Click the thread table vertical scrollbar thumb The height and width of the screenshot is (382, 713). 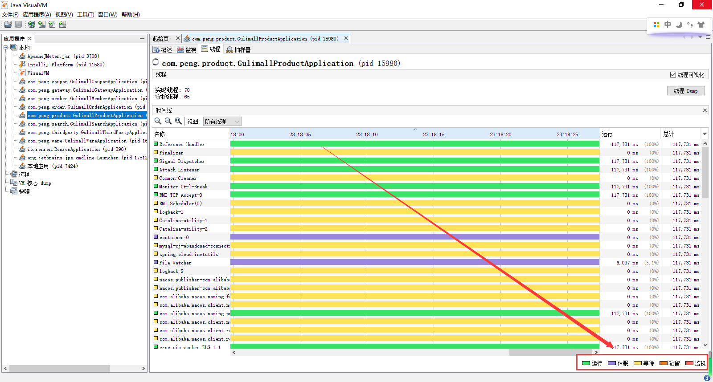coord(705,172)
